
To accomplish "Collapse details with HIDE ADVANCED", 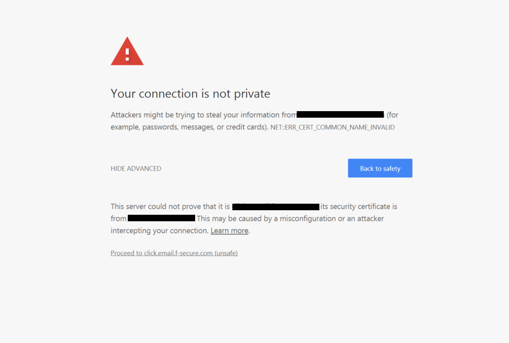I will pyautogui.click(x=136, y=168).
